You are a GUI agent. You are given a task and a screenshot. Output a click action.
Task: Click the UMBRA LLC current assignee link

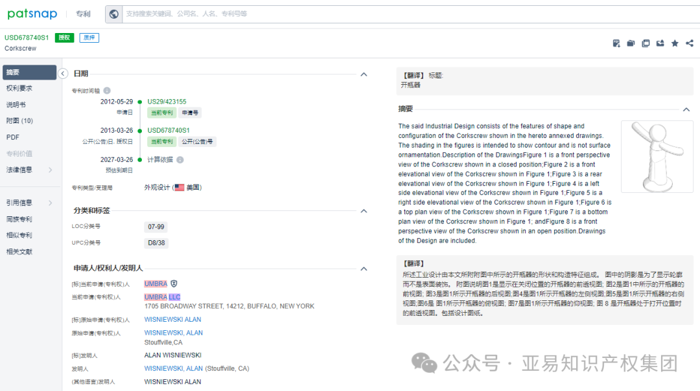[162, 297]
